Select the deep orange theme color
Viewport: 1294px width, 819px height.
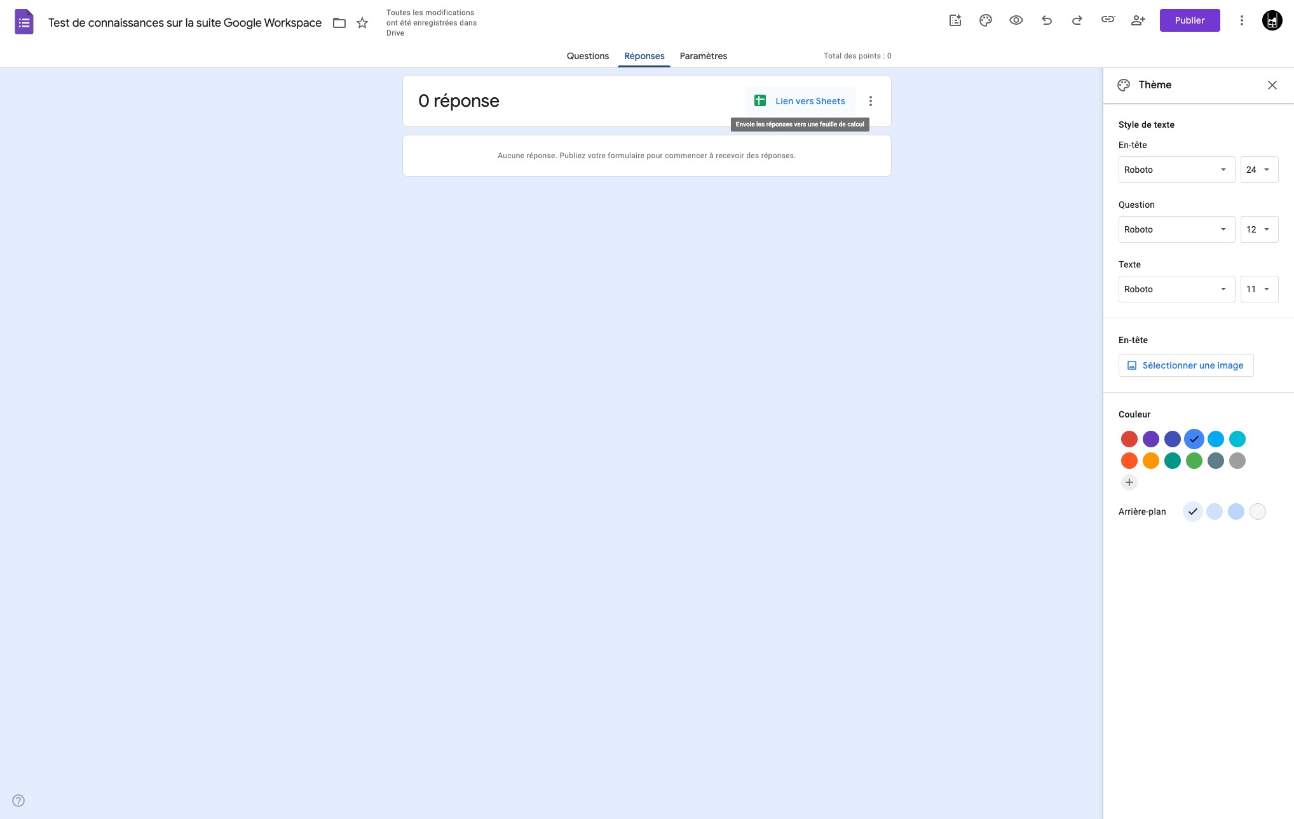(x=1129, y=461)
